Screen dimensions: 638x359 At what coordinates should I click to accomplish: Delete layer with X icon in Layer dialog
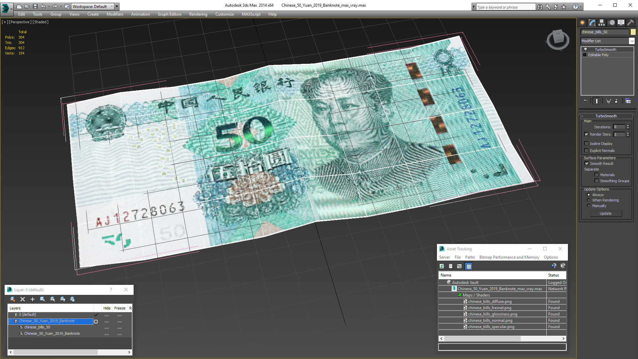point(23,299)
